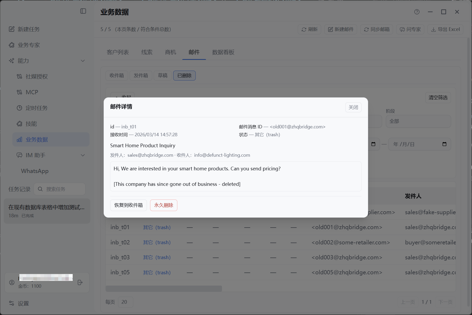Click the inb_t02 id cell

[120, 242]
